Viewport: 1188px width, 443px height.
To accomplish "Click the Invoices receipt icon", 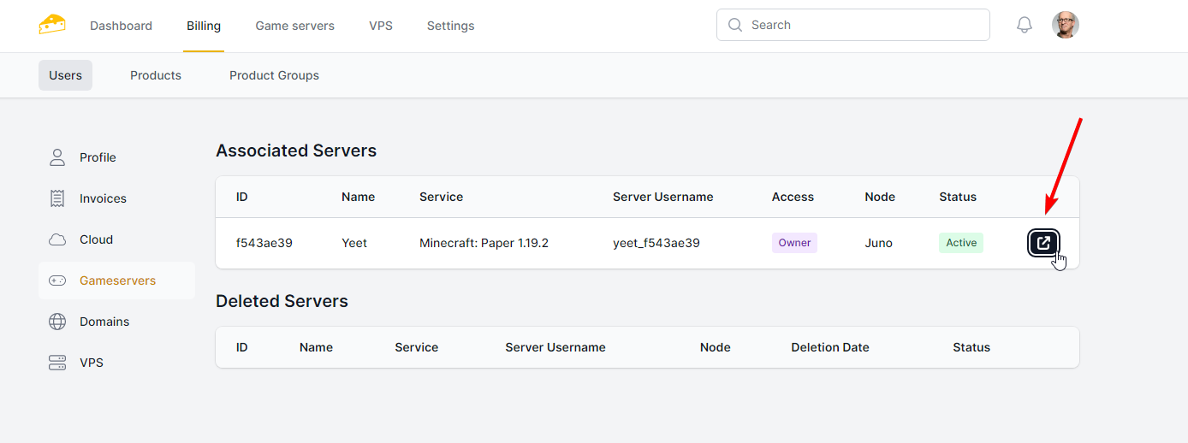I will [x=57, y=198].
